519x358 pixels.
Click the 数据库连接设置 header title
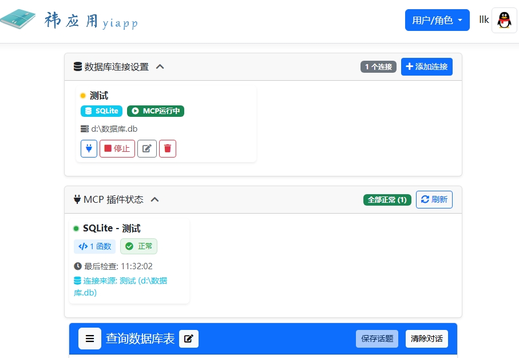coord(117,66)
